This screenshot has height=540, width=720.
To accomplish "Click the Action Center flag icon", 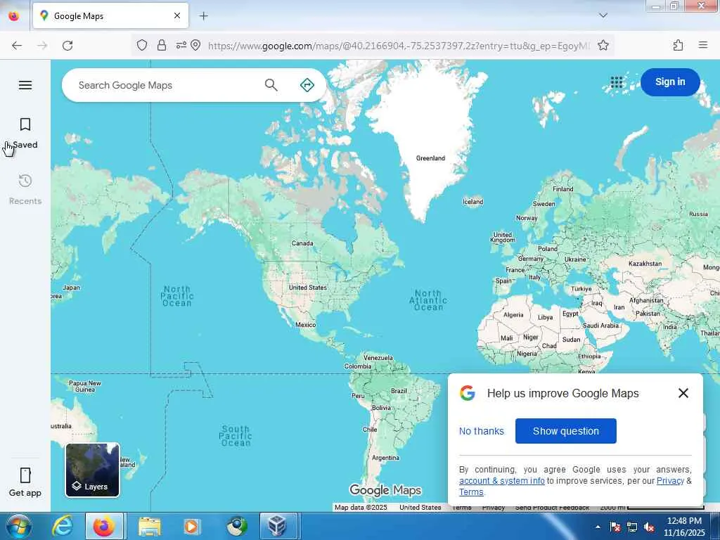I will [615, 527].
